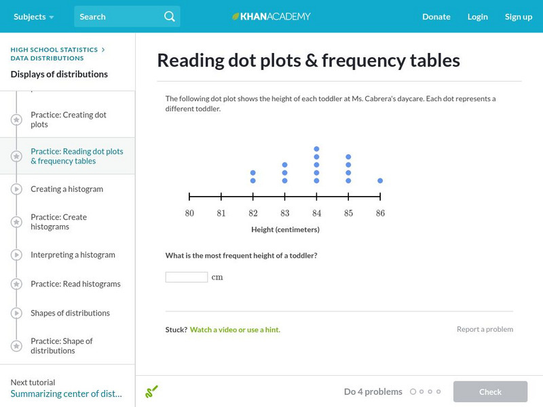Click the Report a problem link
Viewport: 543px width, 407px height.
485,329
